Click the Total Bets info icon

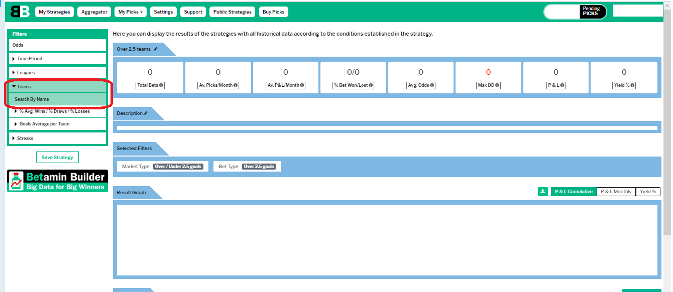coord(161,85)
